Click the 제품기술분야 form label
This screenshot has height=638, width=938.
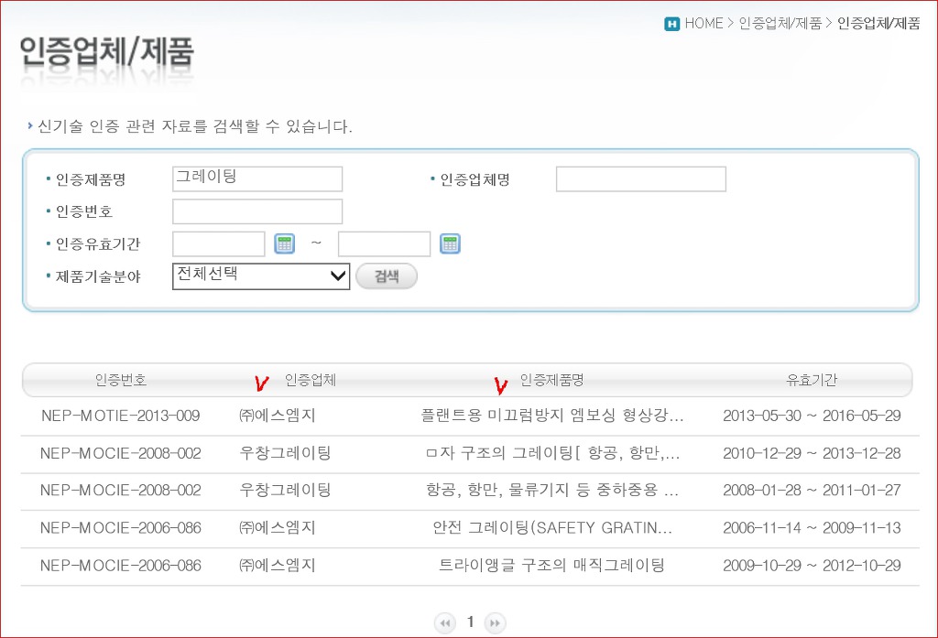[97, 276]
